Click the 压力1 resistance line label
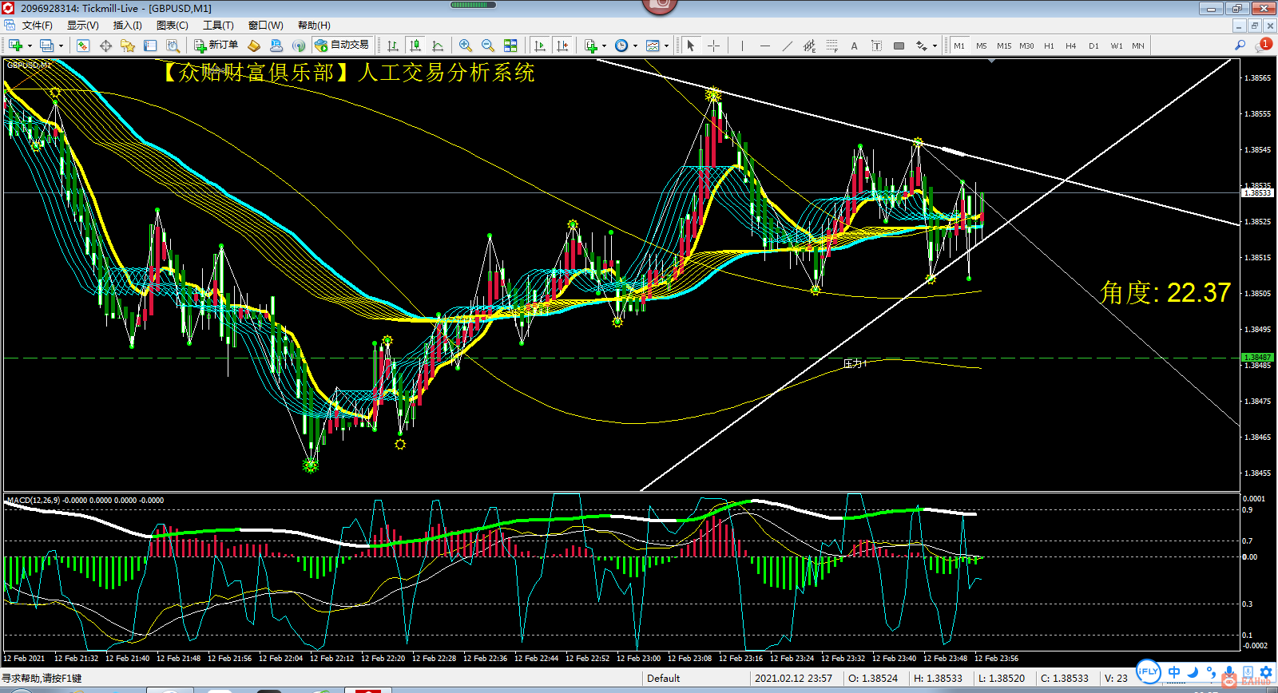The image size is (1278, 693). [855, 363]
